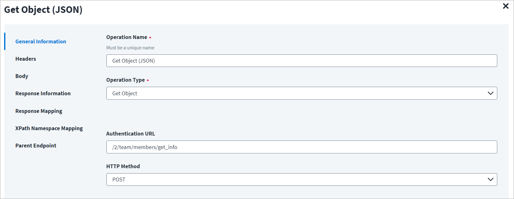
Task: Open the Headers section
Action: coord(26,59)
